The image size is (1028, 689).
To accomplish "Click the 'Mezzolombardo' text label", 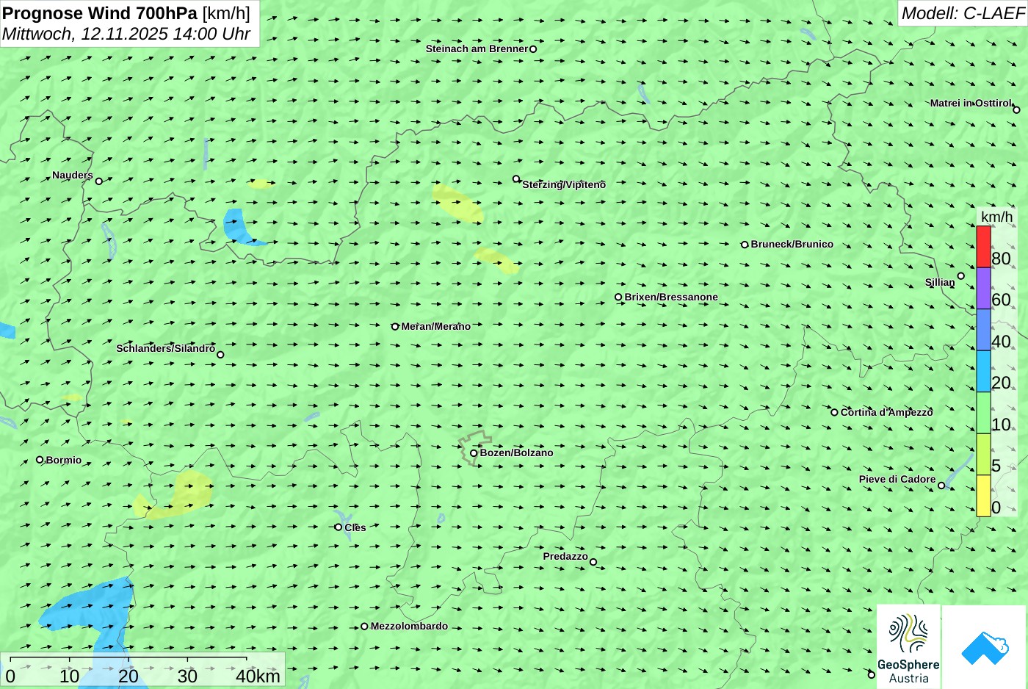I will pos(409,627).
